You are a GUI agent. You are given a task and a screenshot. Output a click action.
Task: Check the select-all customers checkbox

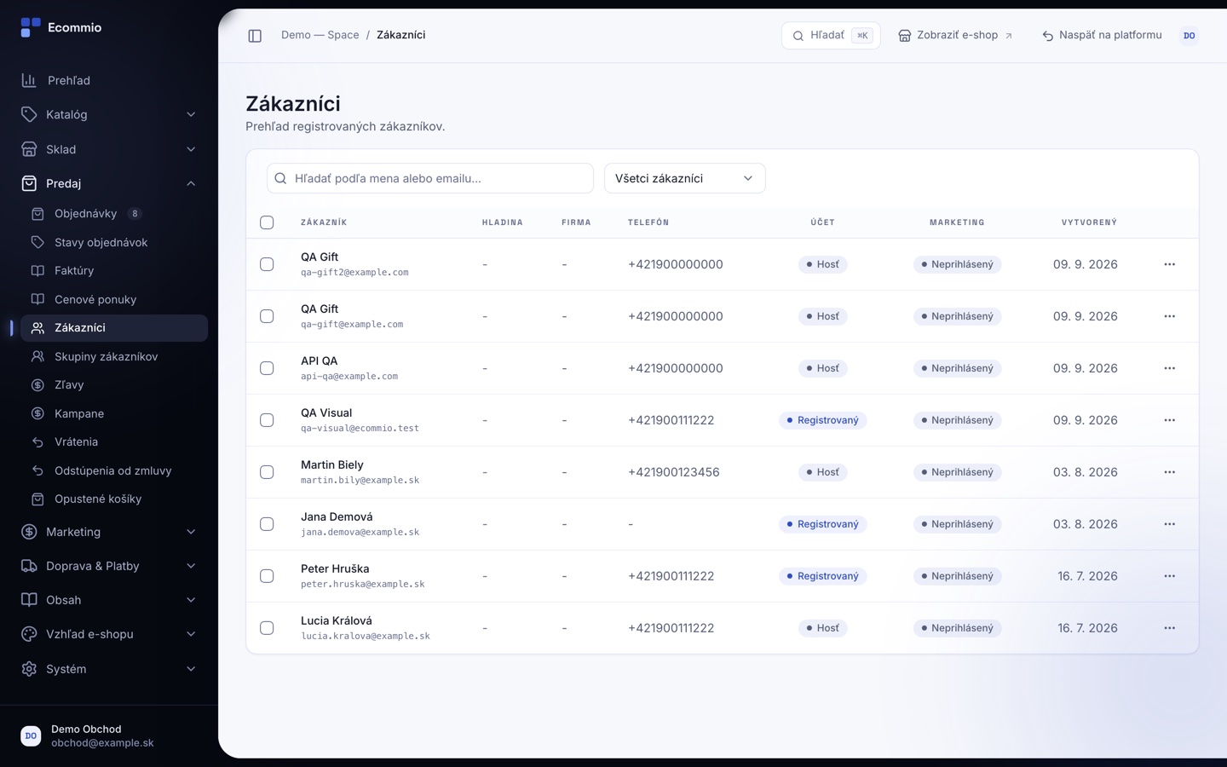267,222
